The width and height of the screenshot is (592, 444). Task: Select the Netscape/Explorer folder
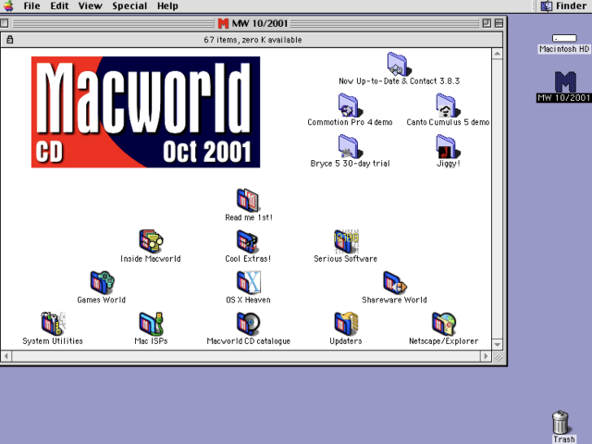[444, 324]
